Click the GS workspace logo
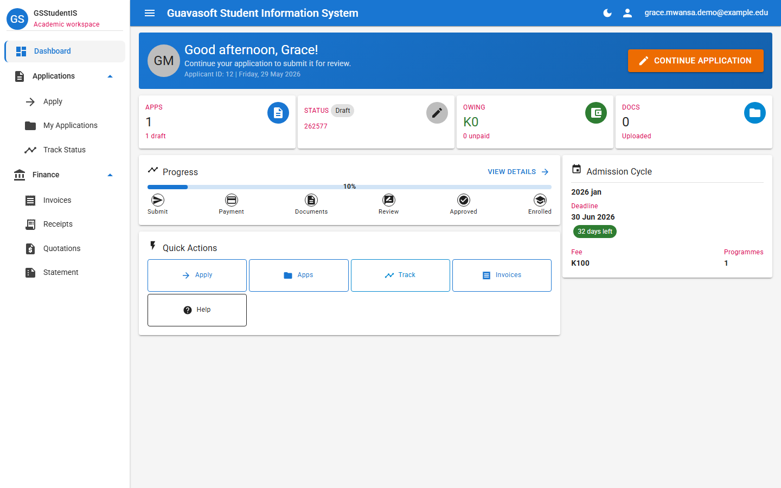This screenshot has height=488, width=781. [x=17, y=18]
